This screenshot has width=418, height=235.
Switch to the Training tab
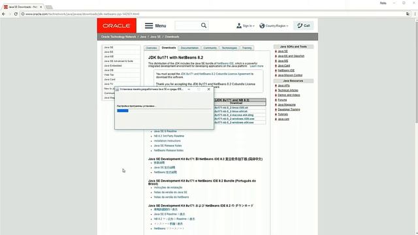[x=247, y=48]
